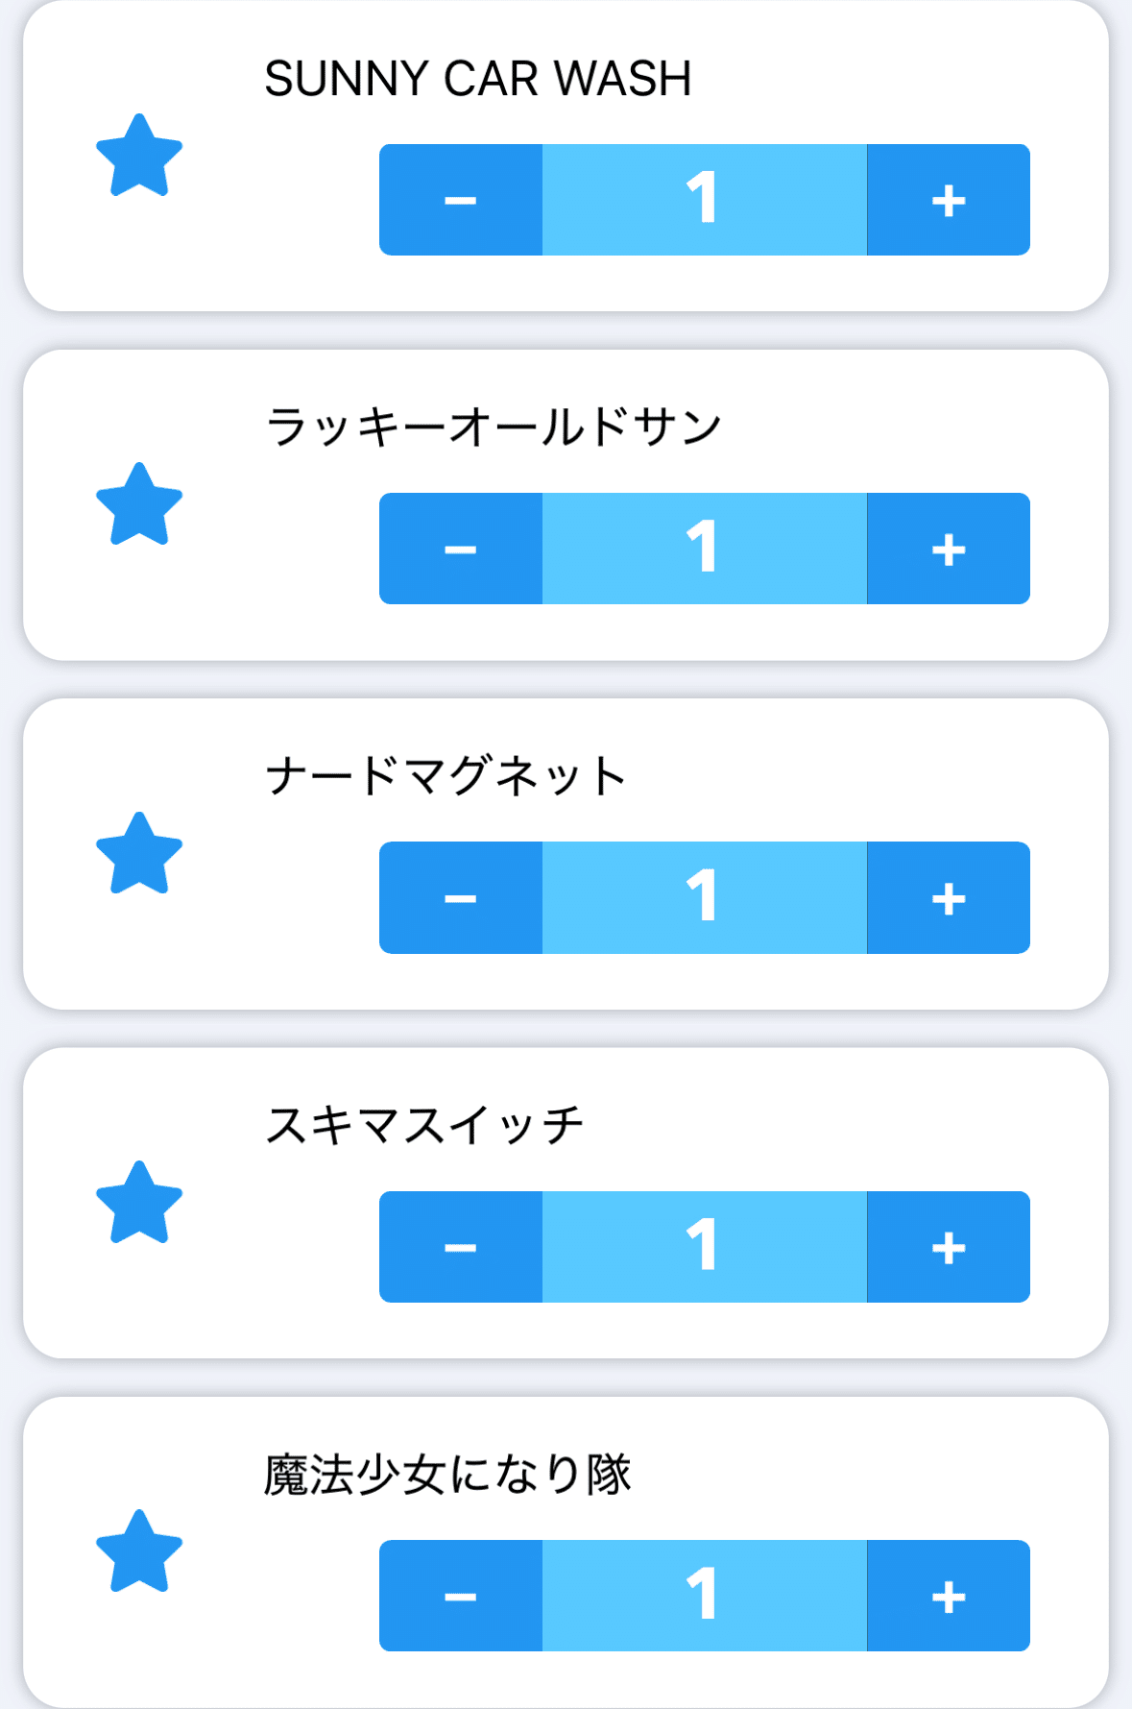The height and width of the screenshot is (1709, 1132).
Task: Hit minus on the スキマスイッチ stepper
Action: pyautogui.click(x=461, y=1247)
